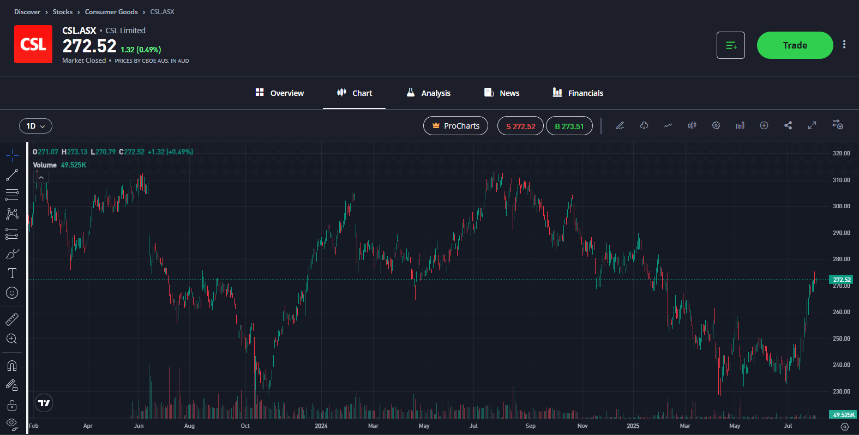Select the Chart tab
Image resolution: width=859 pixels, height=435 pixels.
coord(355,93)
